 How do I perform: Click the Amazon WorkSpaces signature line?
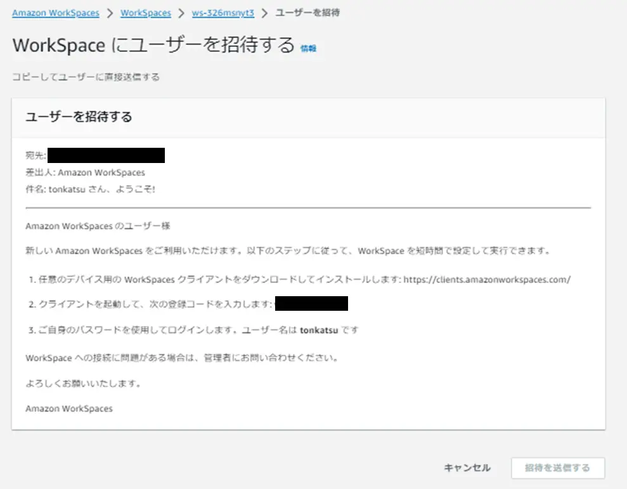(x=69, y=408)
